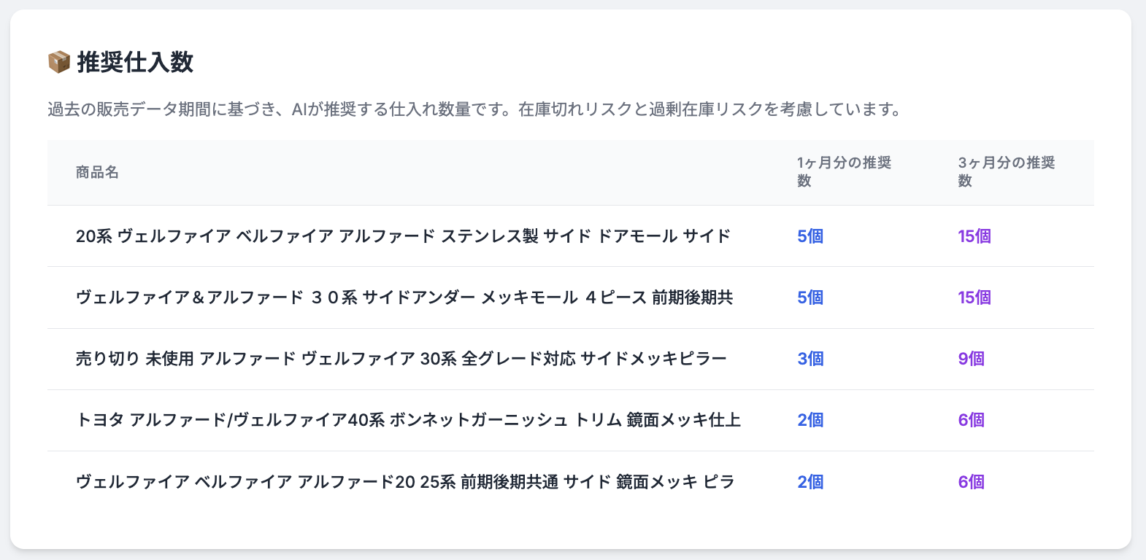Click the package box icon beside 推奨仕入数
This screenshot has width=1146, height=560.
(x=58, y=62)
